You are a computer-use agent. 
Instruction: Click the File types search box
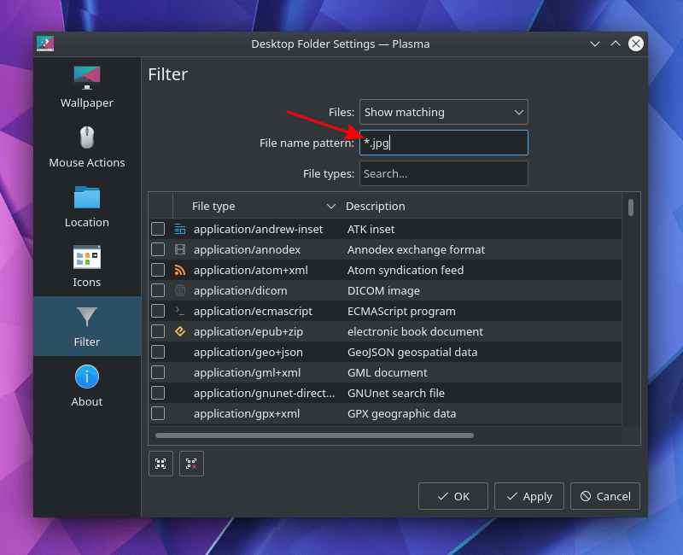click(443, 173)
